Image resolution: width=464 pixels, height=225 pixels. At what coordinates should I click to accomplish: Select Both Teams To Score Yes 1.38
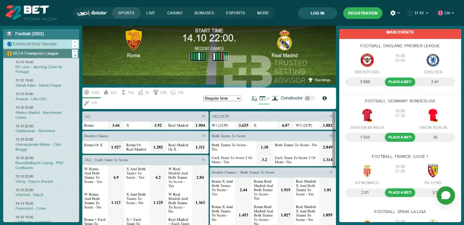pos(264,147)
